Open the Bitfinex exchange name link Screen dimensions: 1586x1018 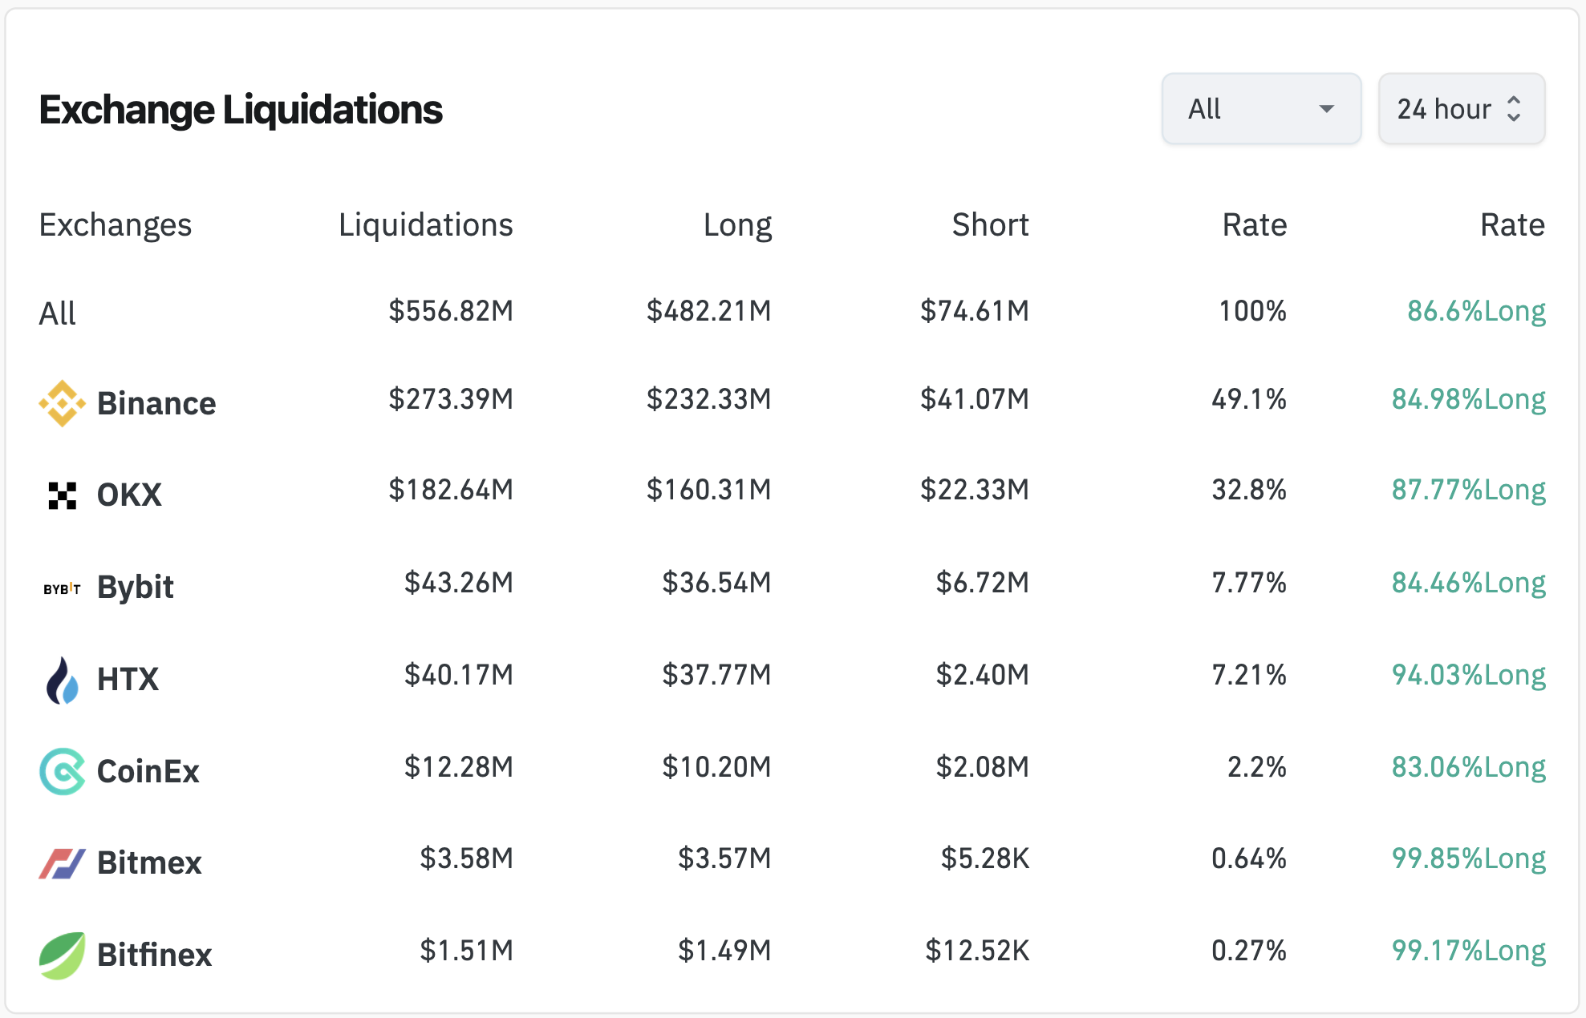tap(154, 955)
